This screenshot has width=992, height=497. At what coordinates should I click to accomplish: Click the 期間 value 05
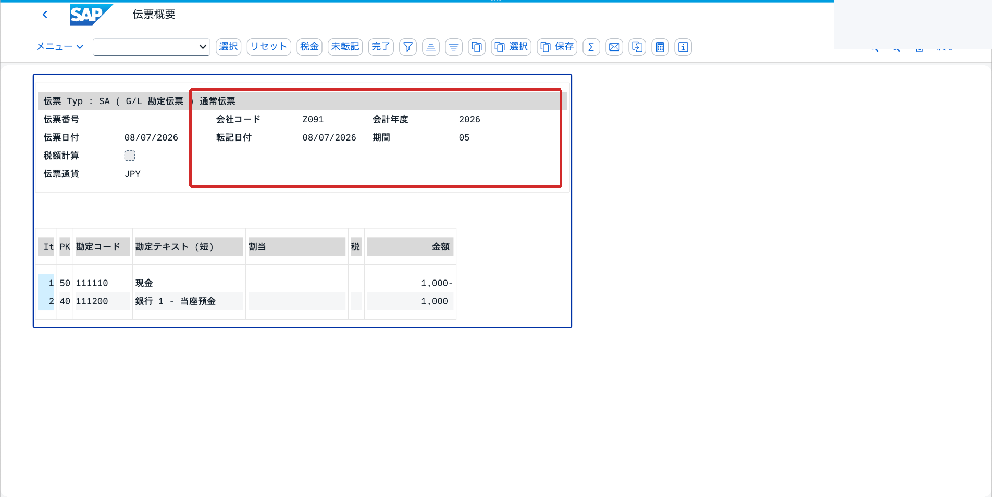pyautogui.click(x=464, y=137)
